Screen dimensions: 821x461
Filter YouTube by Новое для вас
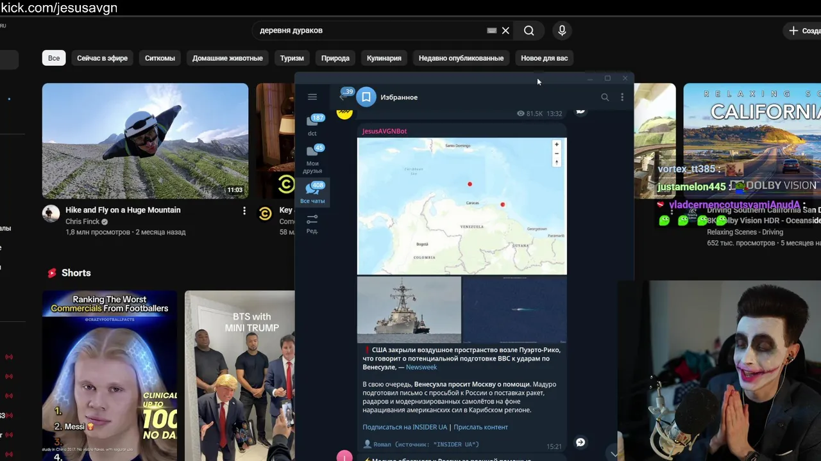coord(545,58)
